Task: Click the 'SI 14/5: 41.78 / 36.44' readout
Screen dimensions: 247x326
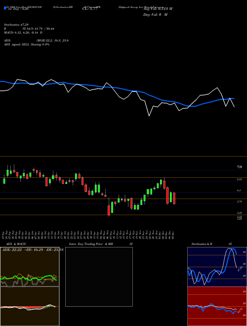Action: [x=39, y=29]
